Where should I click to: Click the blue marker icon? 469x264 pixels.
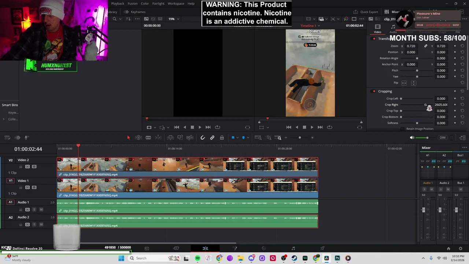243,137
